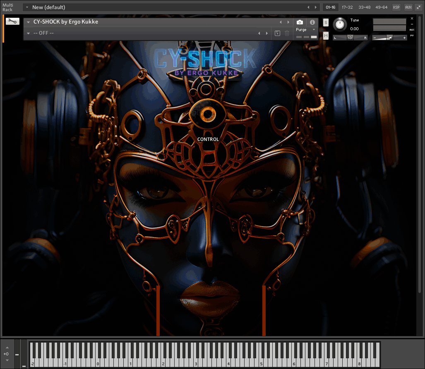Image resolution: width=425 pixels, height=369 pixels.
Task: Open instrument info with the i icon
Action: [x=312, y=22]
